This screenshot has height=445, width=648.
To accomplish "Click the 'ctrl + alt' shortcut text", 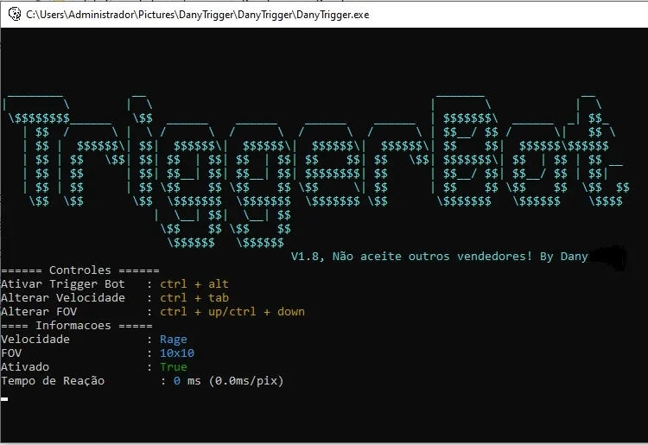I will (194, 284).
